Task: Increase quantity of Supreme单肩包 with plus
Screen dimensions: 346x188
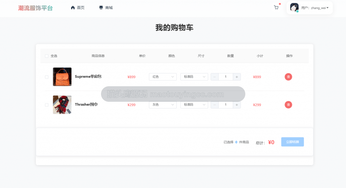Action: (x=237, y=77)
